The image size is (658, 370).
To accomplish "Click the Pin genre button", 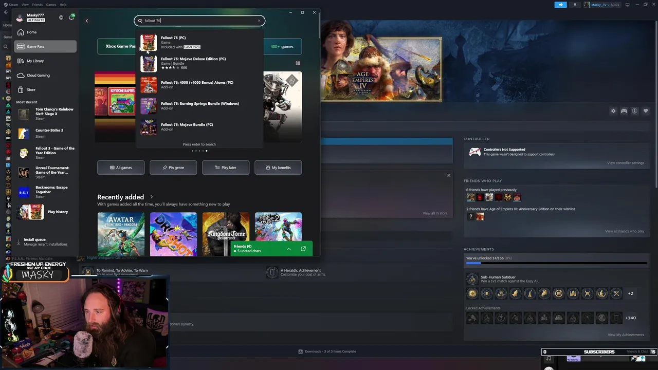I will click(x=173, y=168).
